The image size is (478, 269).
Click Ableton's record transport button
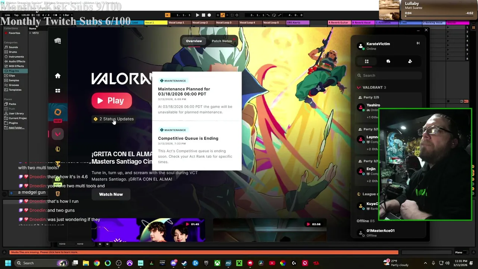(x=209, y=15)
